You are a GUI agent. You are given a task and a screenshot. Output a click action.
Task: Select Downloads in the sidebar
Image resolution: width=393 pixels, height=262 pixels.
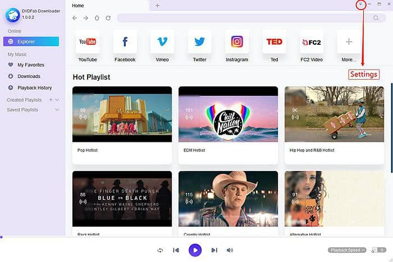coord(29,76)
